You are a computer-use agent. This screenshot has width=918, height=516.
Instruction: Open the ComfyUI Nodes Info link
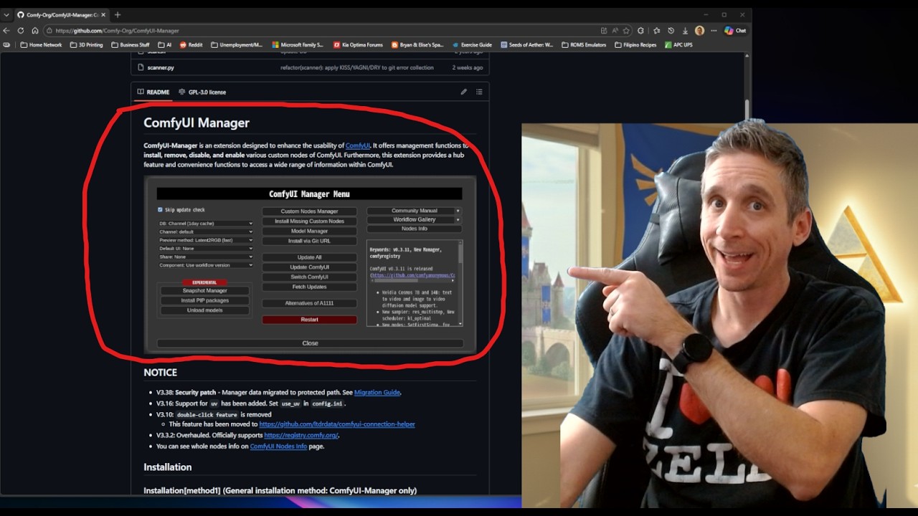click(278, 446)
